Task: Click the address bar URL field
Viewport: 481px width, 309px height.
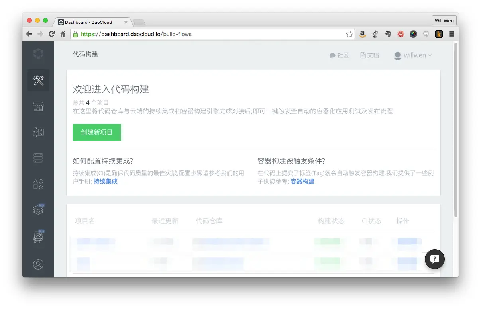Action: click(213, 34)
